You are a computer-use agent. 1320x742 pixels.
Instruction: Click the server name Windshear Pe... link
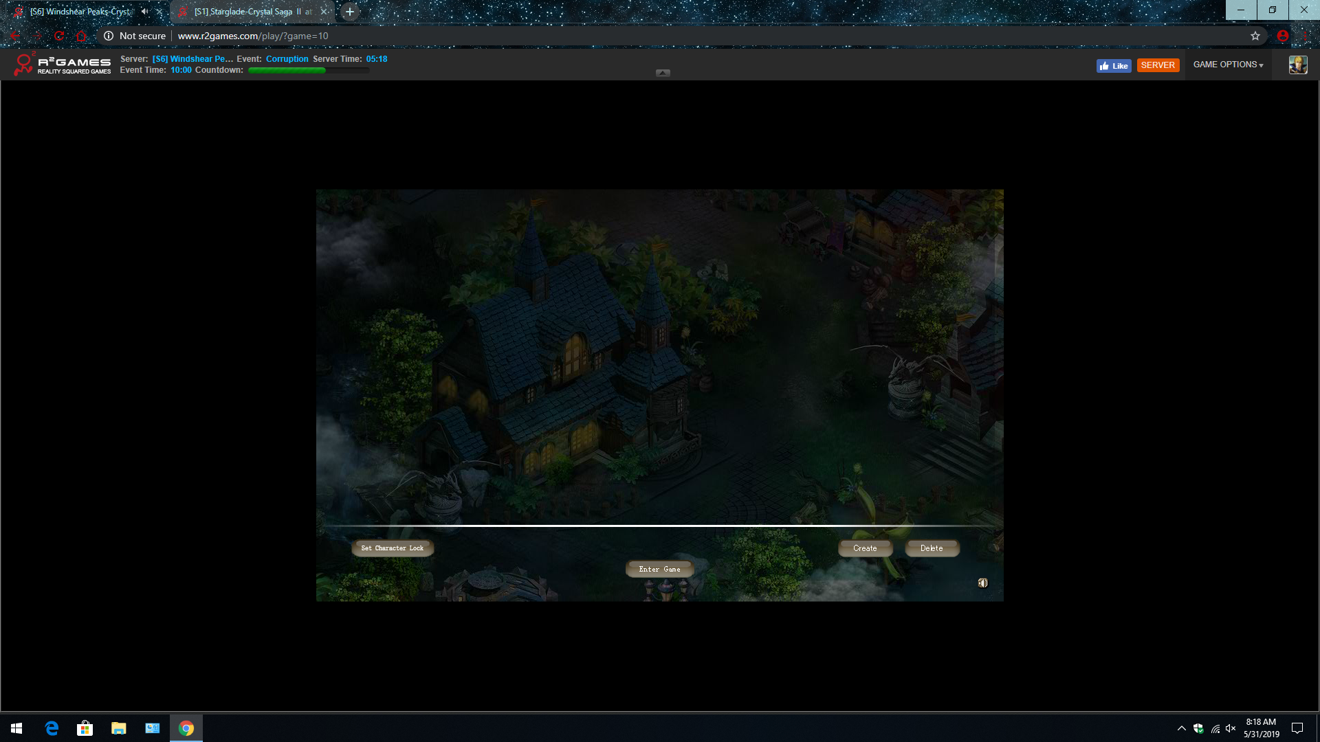pos(192,59)
